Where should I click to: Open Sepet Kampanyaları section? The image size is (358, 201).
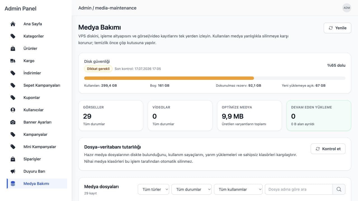37,85
